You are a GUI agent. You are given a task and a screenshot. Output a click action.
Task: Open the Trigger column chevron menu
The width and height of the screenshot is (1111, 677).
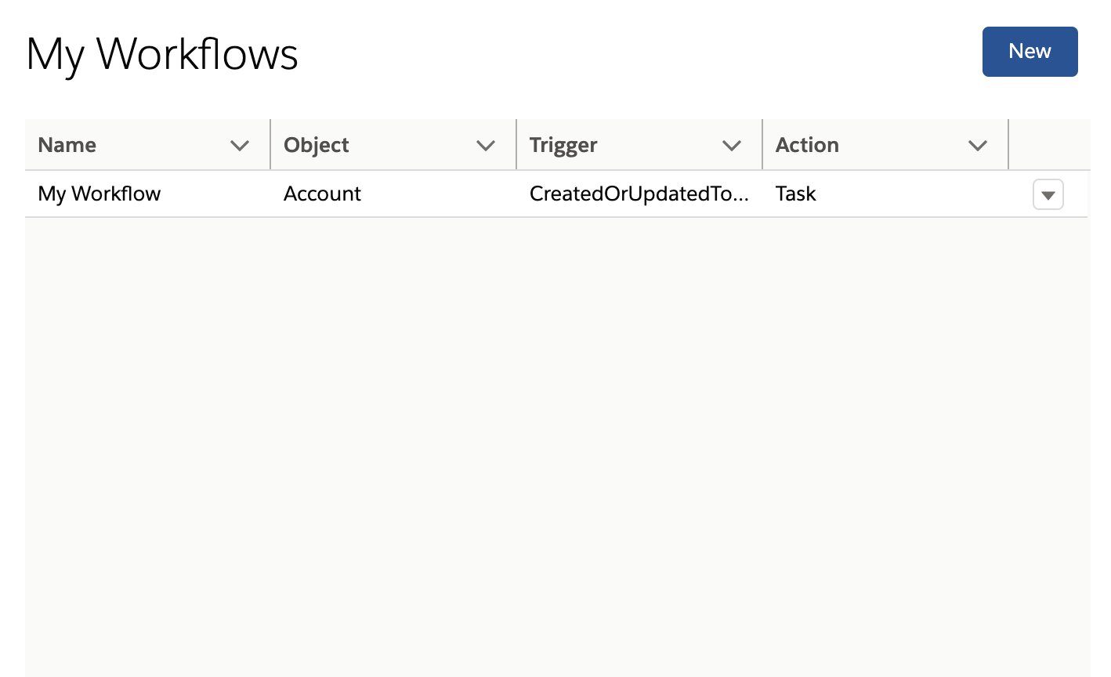coord(732,146)
